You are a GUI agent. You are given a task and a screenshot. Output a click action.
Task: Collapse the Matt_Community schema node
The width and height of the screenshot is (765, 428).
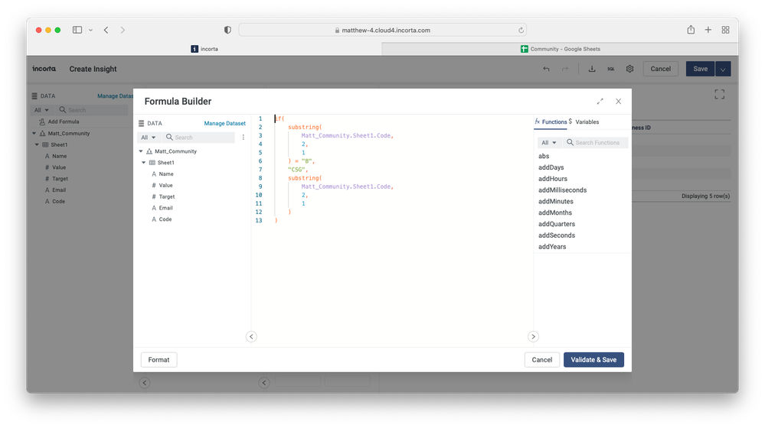click(141, 151)
